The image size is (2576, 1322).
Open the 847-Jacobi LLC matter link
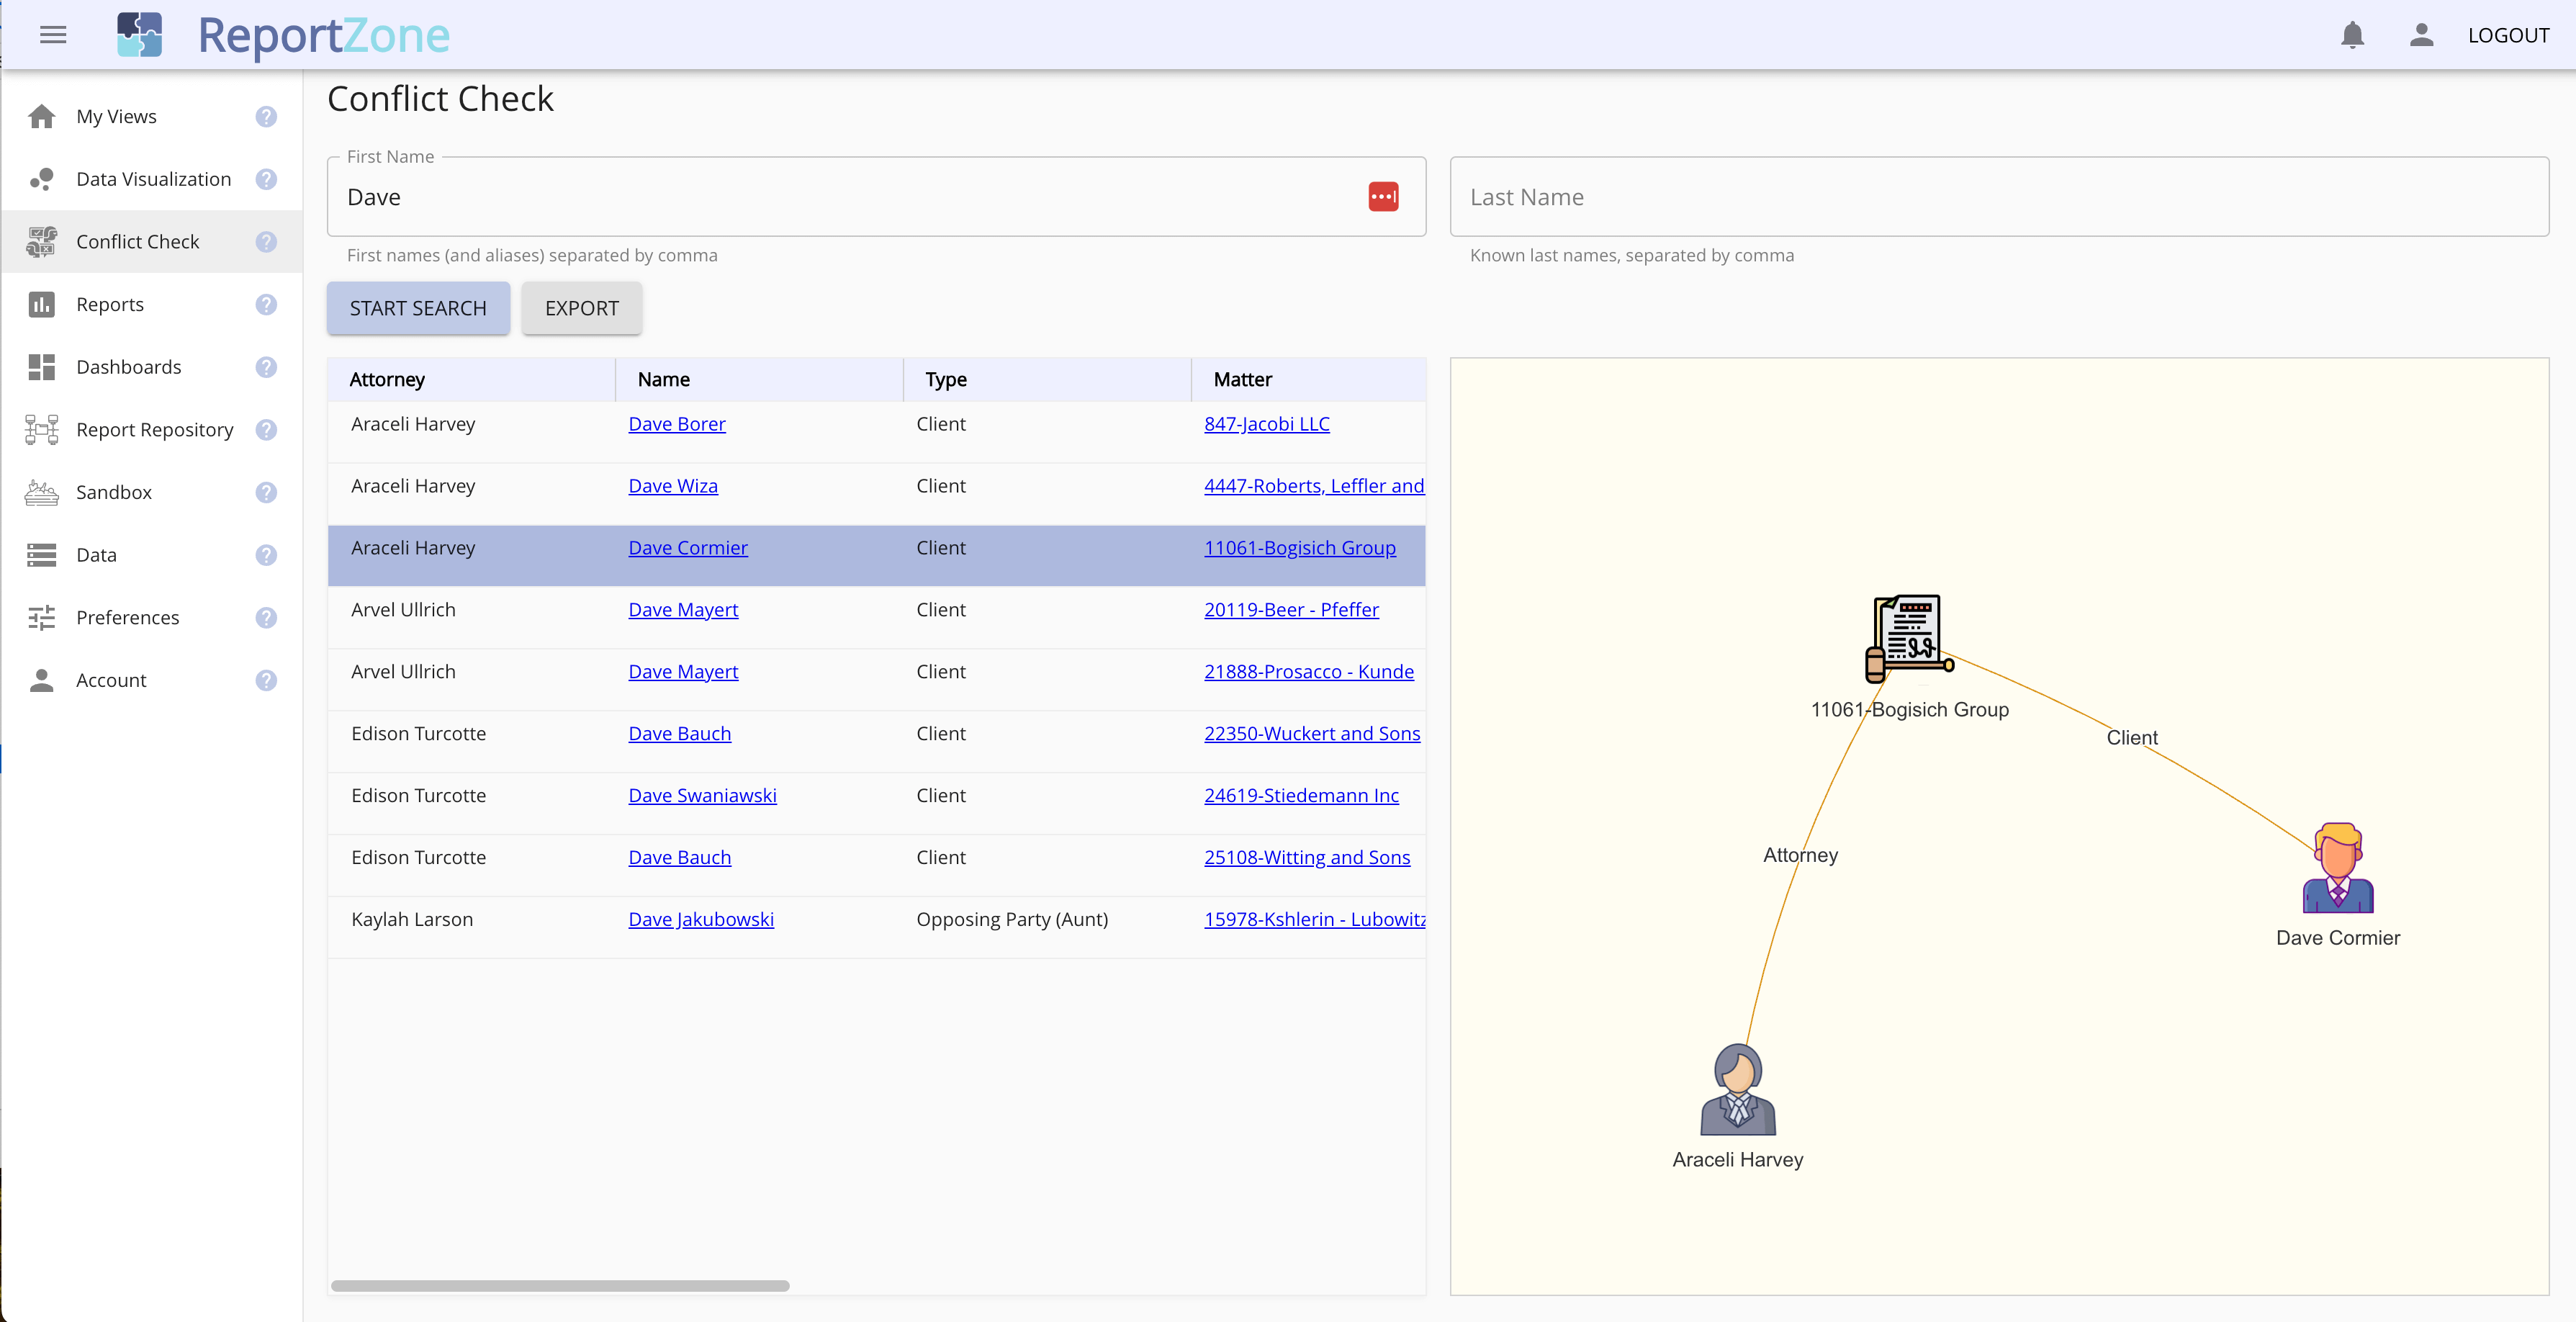[1267, 424]
